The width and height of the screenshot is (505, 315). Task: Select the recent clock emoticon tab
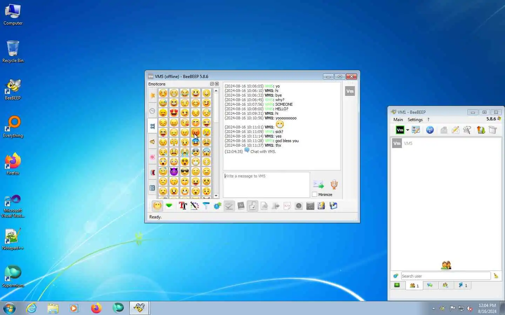tap(152, 111)
